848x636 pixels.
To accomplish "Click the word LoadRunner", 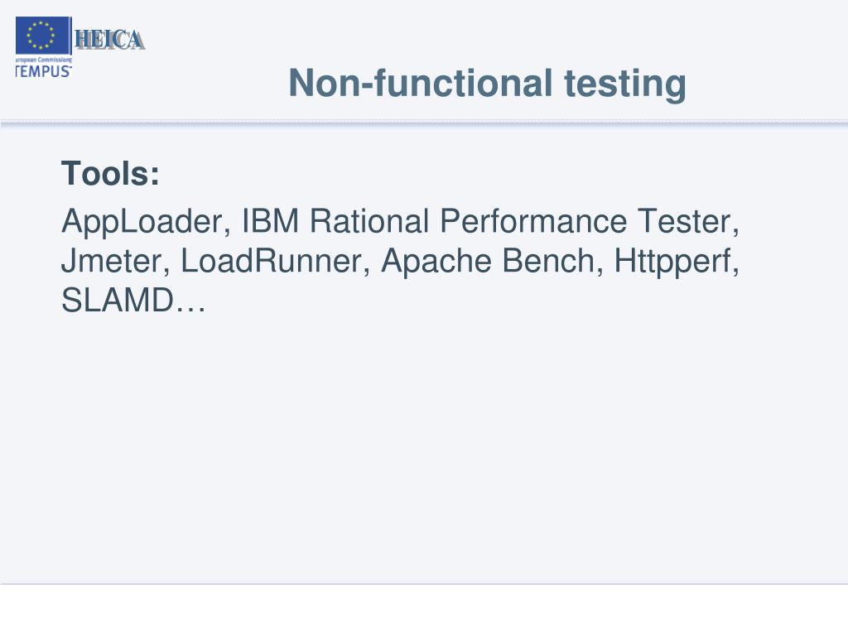I will tap(271, 261).
